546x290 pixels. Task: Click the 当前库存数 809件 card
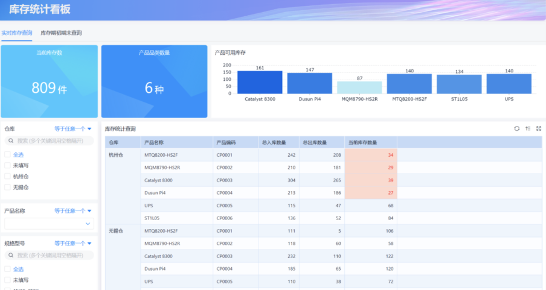pos(49,81)
